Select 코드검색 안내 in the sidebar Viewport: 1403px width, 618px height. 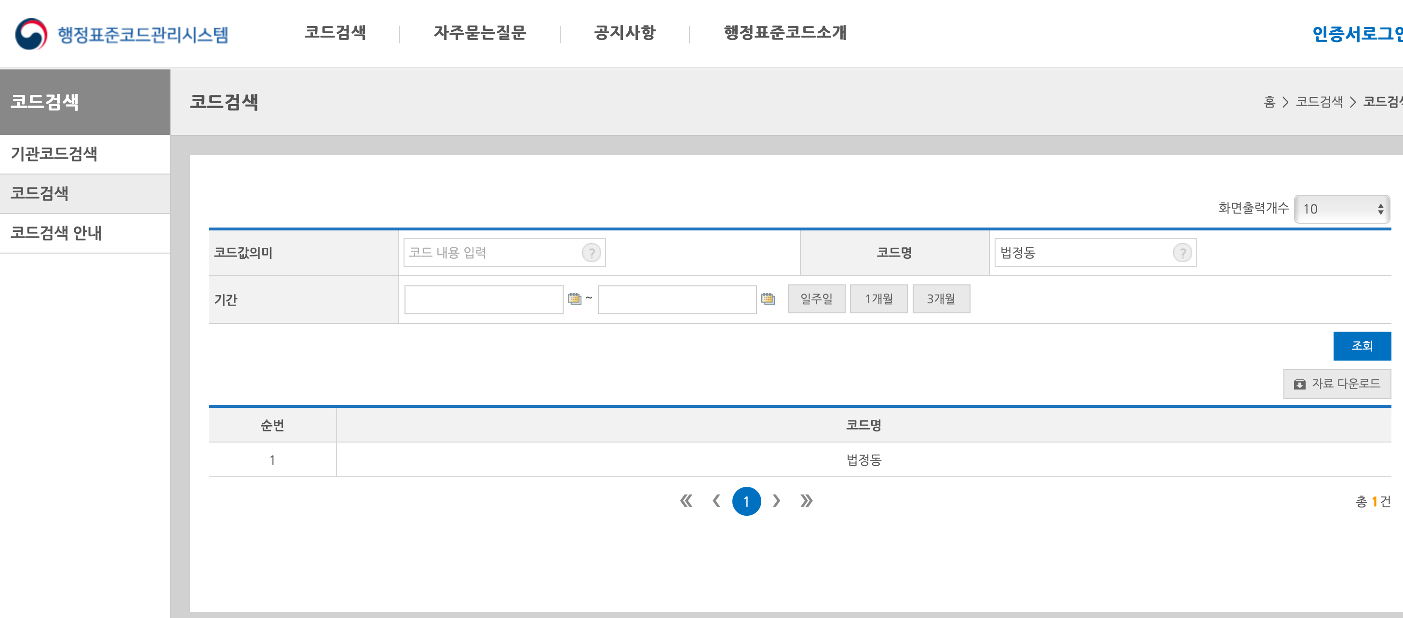[56, 233]
